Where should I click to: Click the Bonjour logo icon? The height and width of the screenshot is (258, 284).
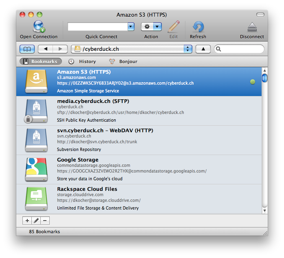coord(112,61)
